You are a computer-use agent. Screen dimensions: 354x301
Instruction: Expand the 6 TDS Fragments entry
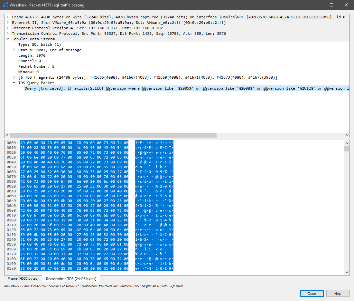pos(14,77)
